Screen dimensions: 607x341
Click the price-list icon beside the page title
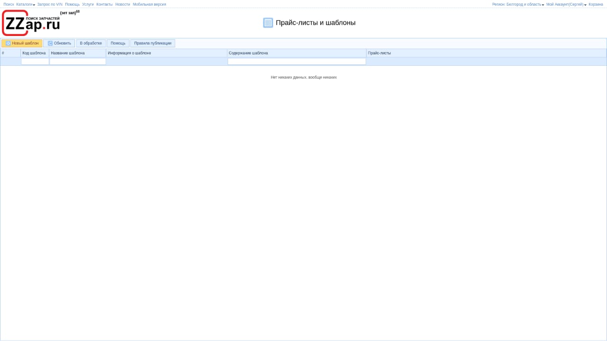pos(268,23)
